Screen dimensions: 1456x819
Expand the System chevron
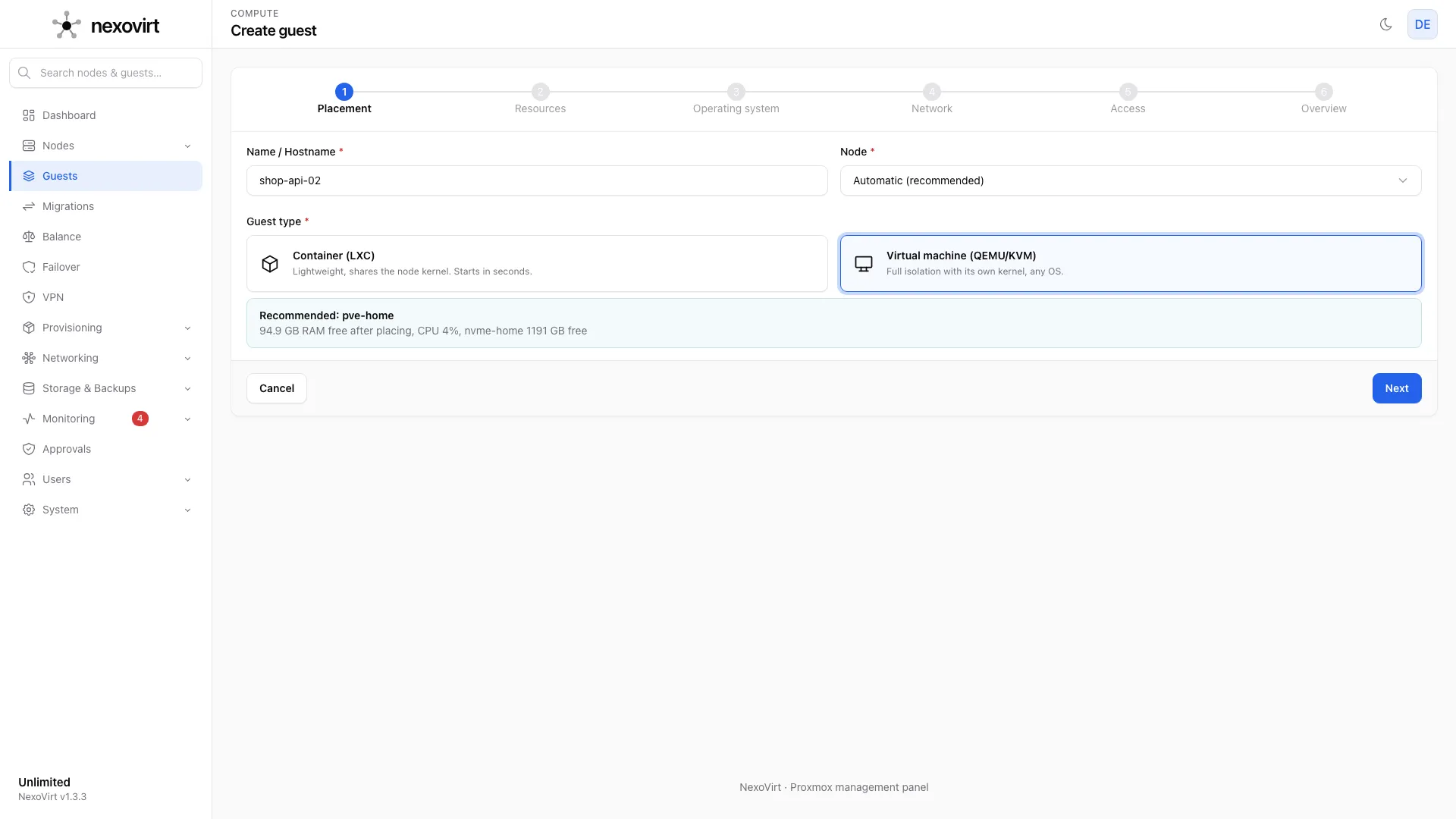(187, 510)
